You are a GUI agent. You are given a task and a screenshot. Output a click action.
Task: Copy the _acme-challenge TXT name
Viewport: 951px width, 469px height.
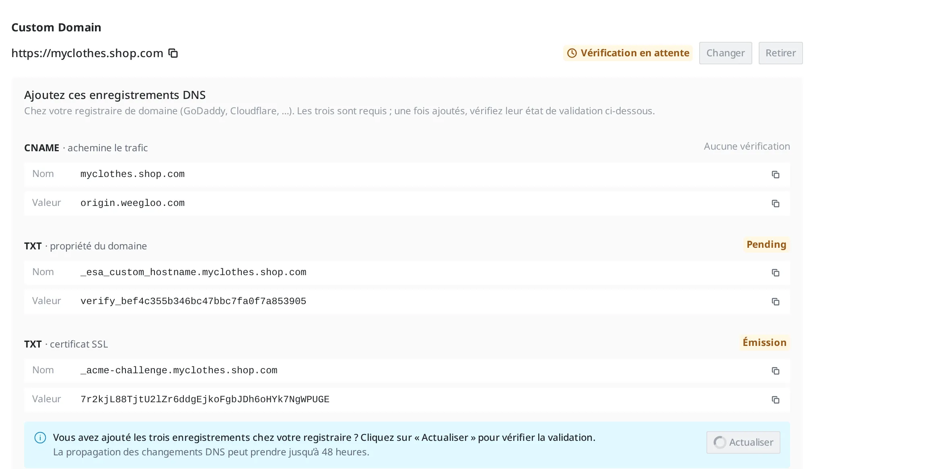tap(775, 371)
